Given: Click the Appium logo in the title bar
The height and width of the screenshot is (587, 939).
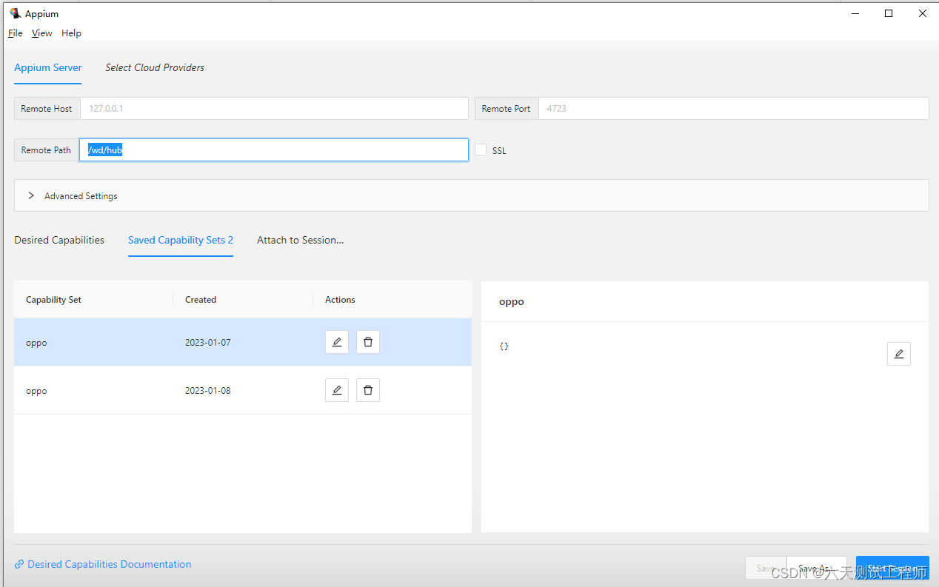Looking at the screenshot, I should tap(15, 13).
